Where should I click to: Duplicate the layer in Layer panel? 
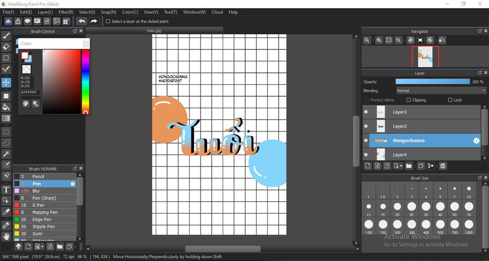(421, 166)
